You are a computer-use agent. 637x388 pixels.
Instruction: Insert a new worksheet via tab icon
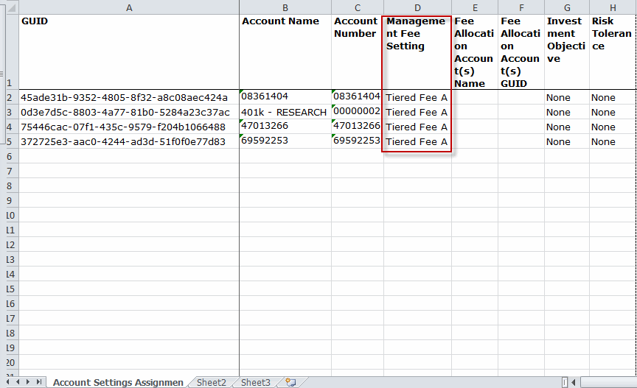click(x=290, y=382)
